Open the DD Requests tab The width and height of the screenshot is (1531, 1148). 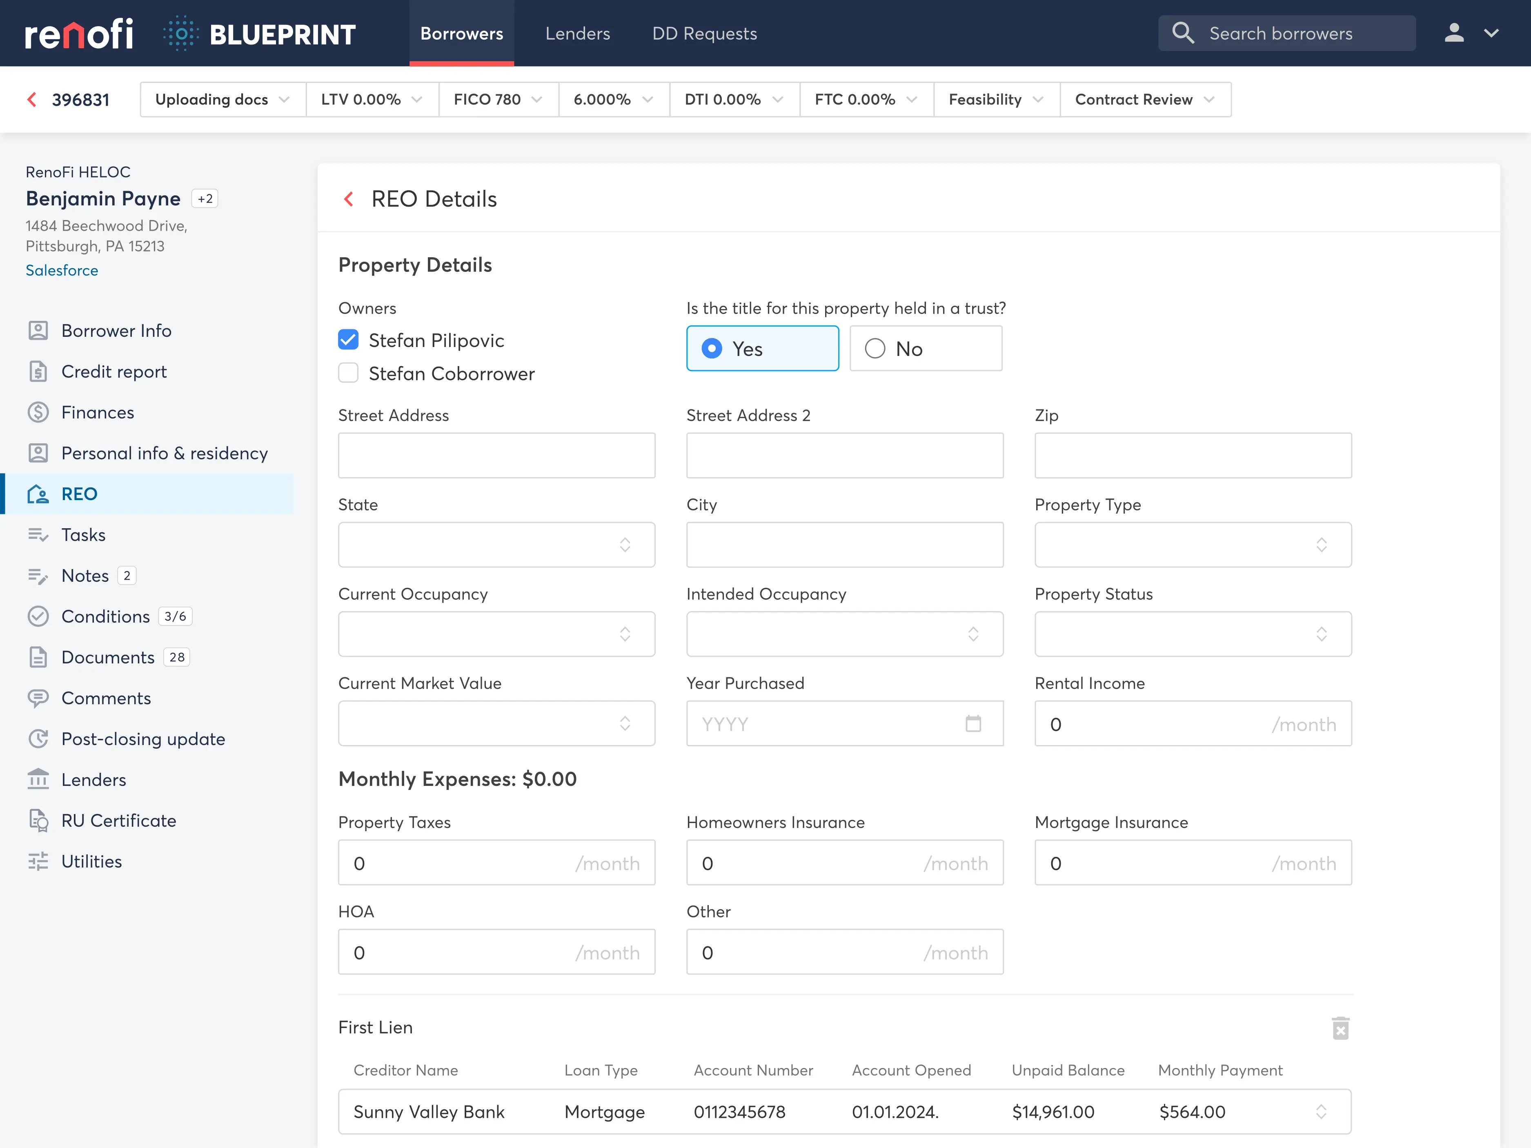click(x=704, y=33)
